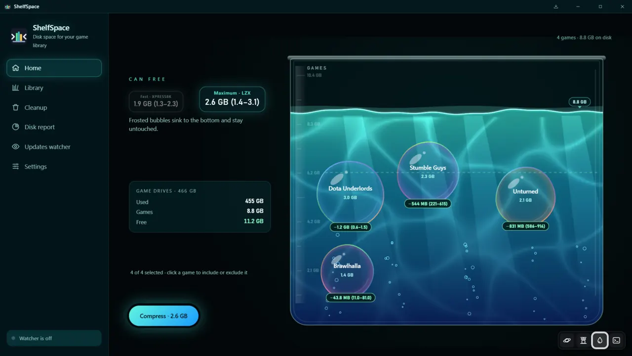Switch to the tower view icon
The height and width of the screenshot is (356, 632).
[x=583, y=340]
